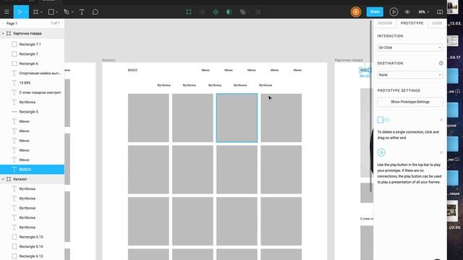This screenshot has height=260, width=463.
Task: Open the team library book icon
Action: (x=440, y=12)
